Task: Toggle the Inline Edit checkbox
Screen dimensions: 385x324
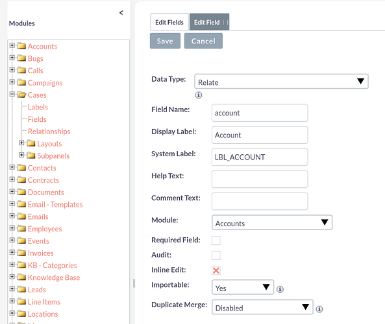Action: point(216,270)
